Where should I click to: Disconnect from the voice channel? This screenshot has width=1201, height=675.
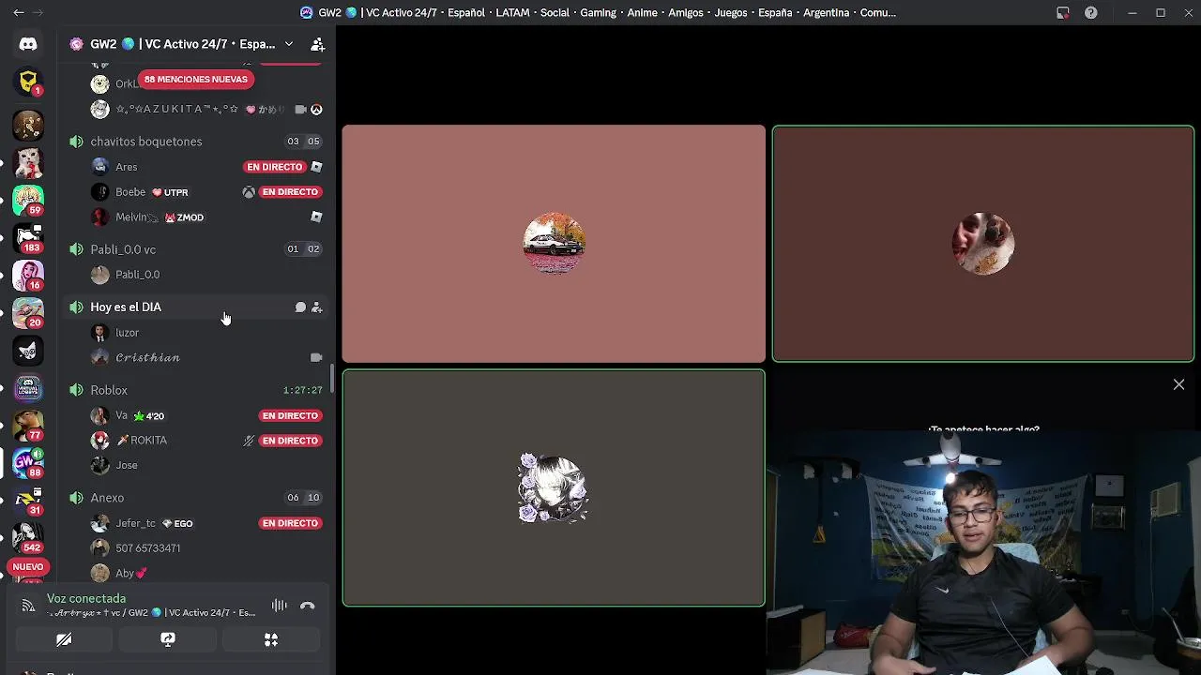[307, 606]
